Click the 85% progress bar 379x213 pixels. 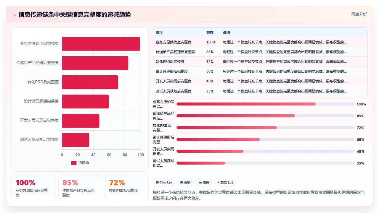(x=265, y=116)
